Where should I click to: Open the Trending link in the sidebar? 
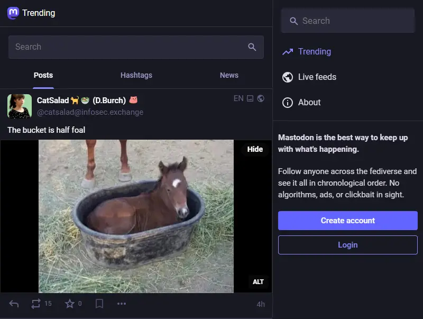point(315,51)
